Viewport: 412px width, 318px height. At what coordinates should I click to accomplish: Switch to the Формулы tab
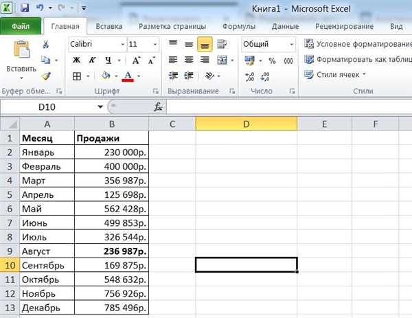239,26
